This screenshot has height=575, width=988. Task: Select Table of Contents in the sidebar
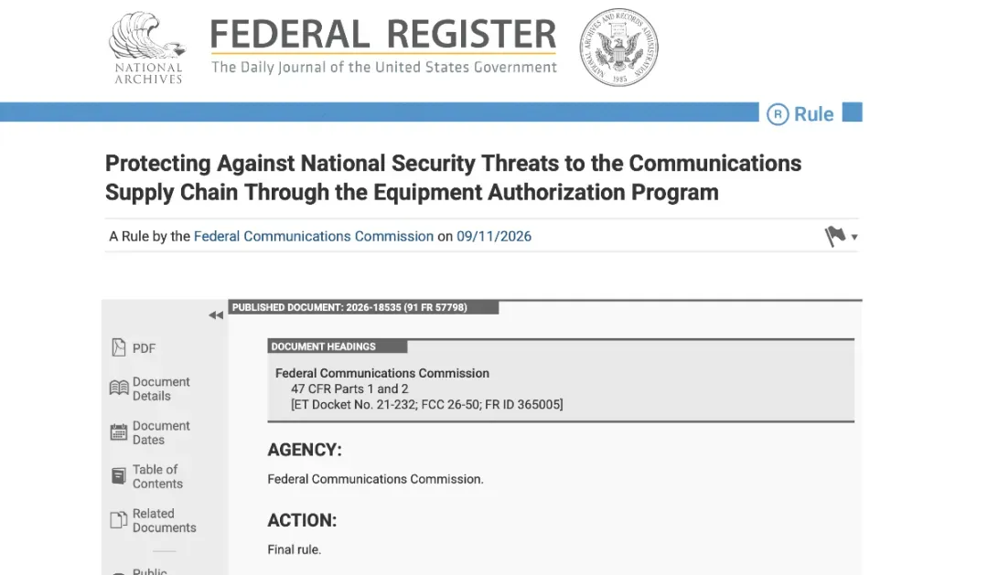point(157,477)
